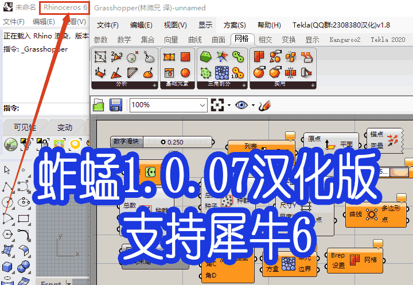
Task: Select the Mesh Sphere orange ball icon
Action: (185, 73)
